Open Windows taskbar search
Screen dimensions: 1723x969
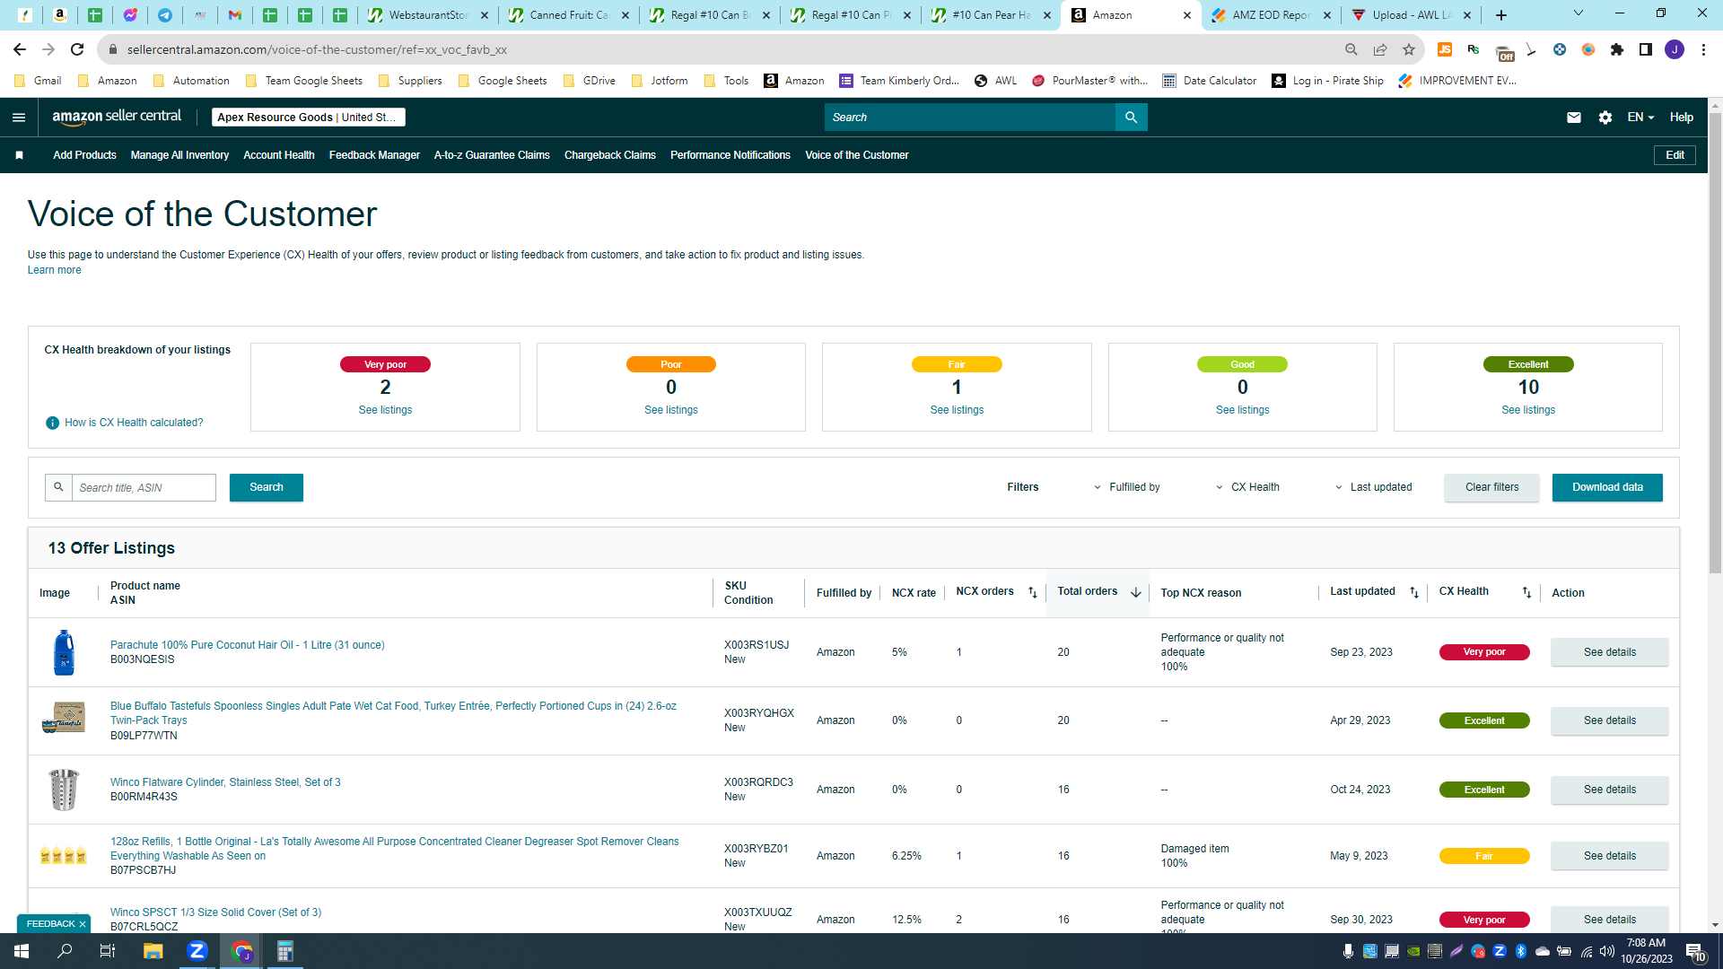(x=65, y=951)
